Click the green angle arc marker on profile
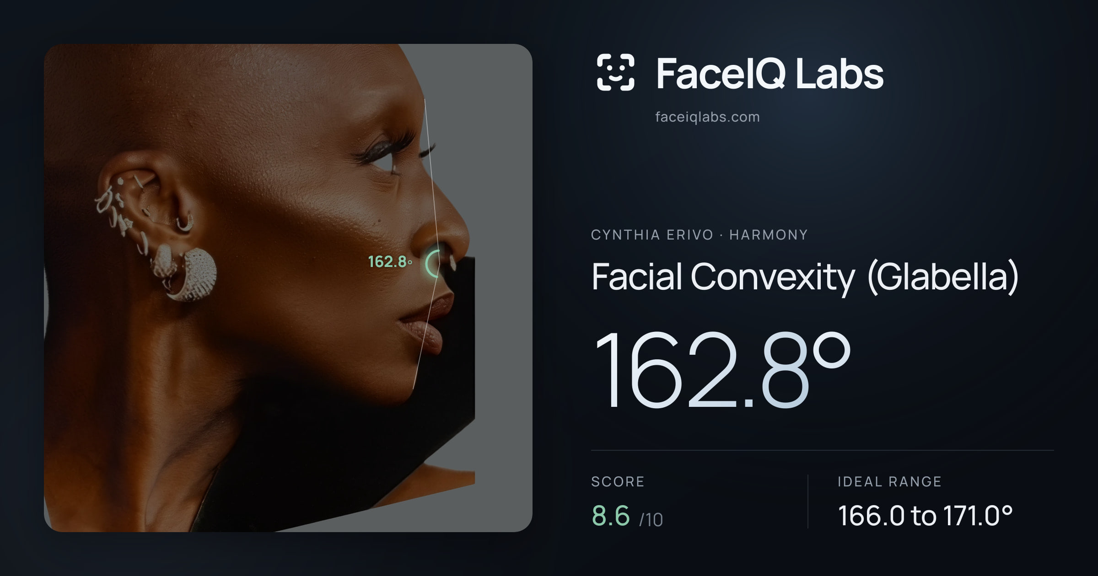This screenshot has height=576, width=1098. 432,264
